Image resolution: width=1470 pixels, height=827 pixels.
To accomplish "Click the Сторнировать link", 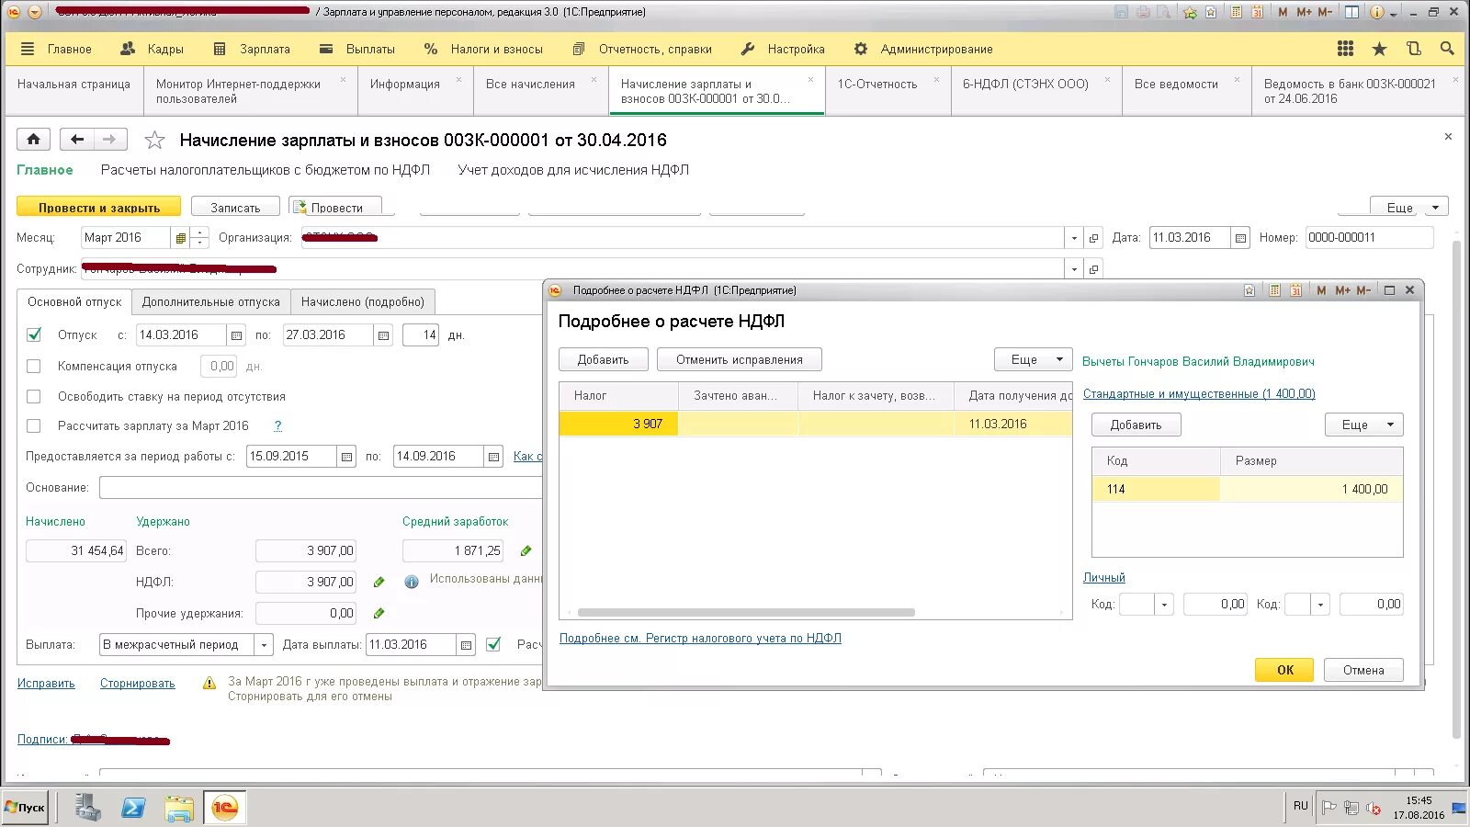I will point(137,684).
